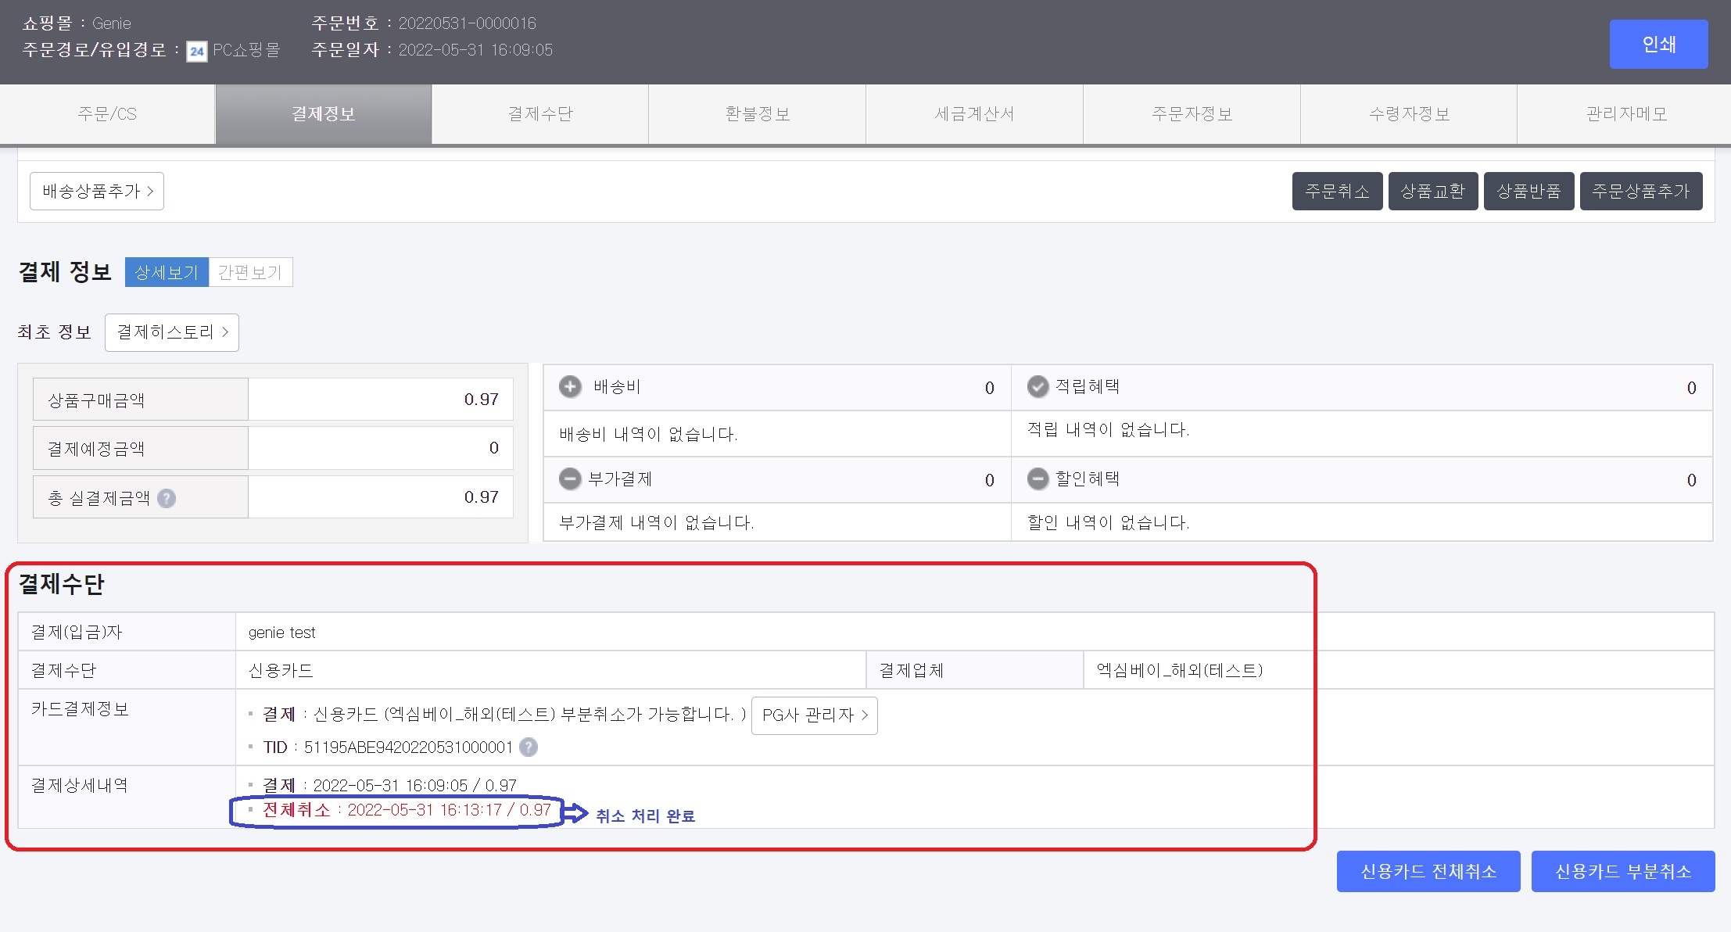The width and height of the screenshot is (1731, 932).
Task: Click 부가결제 내역이 없습니다 text
Action: 657,522
